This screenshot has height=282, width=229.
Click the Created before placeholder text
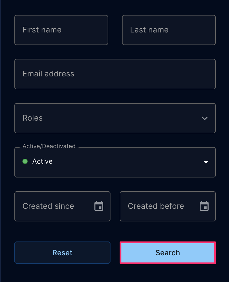tap(156, 206)
